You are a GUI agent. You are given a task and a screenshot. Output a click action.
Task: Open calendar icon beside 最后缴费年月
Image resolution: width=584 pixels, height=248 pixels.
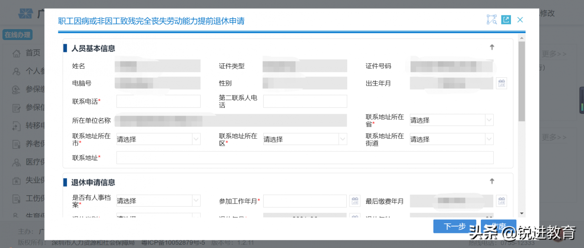pos(501,201)
